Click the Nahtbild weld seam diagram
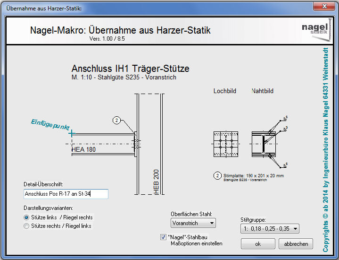This screenshot has height=260, width=339. 264,143
